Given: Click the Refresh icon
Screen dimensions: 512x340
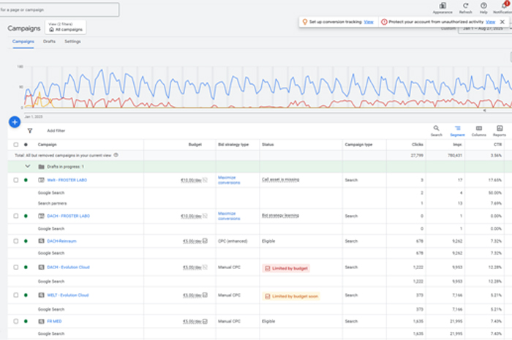Looking at the screenshot, I should [x=465, y=7].
